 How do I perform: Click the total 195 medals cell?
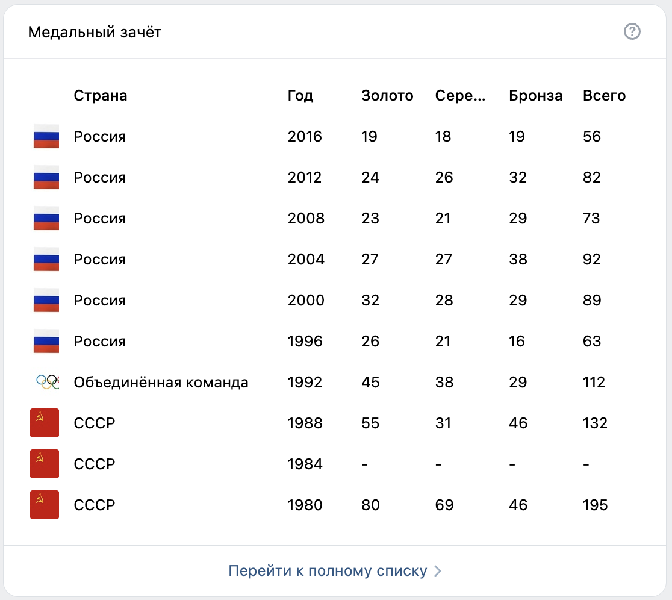click(x=595, y=505)
